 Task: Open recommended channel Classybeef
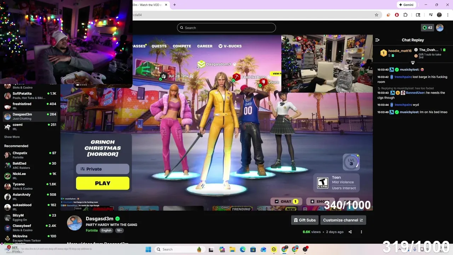click(30, 228)
